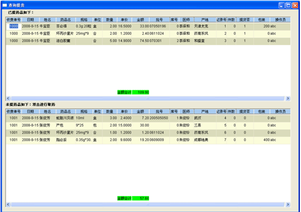This screenshot has width=301, height=212.
Task: Click amount 2.40 in the 已提药品 table
Action: [x=141, y=34]
